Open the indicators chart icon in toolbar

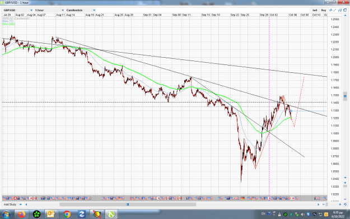[x=330, y=10]
